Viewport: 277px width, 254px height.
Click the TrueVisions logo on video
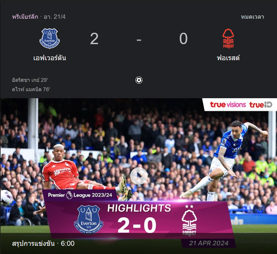(228, 105)
